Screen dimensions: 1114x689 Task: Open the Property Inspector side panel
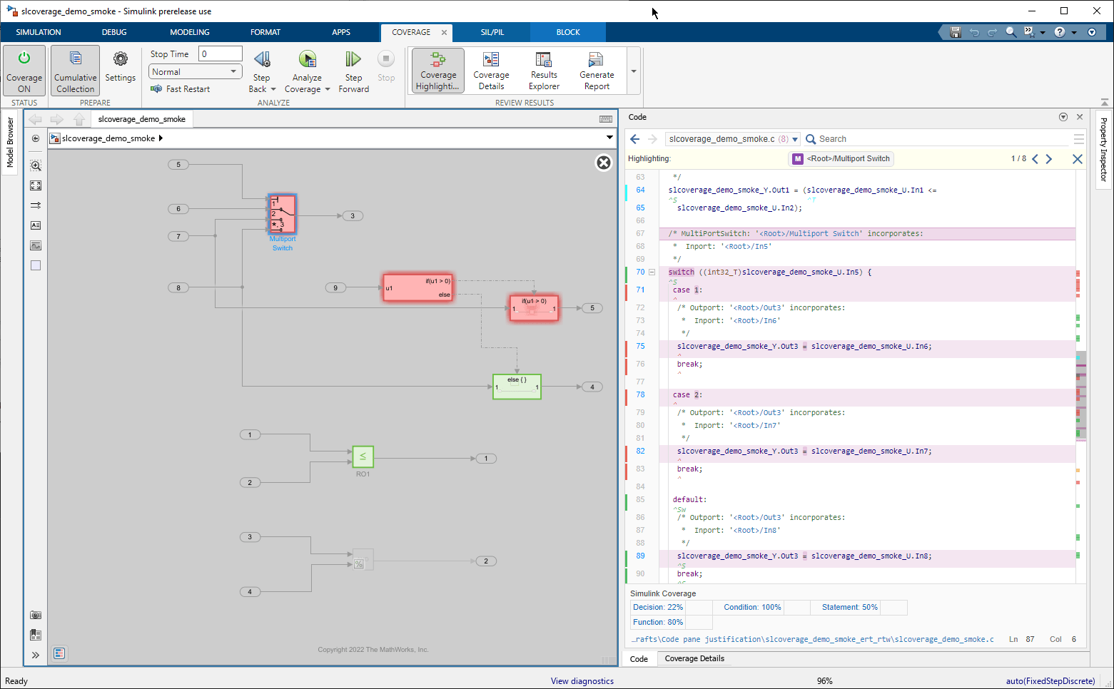(x=1104, y=148)
